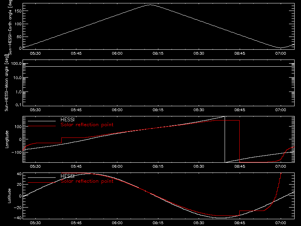Click the 0.1 tick label in Moon angle plot
This screenshot has width=301, height=226.
(x=18, y=105)
